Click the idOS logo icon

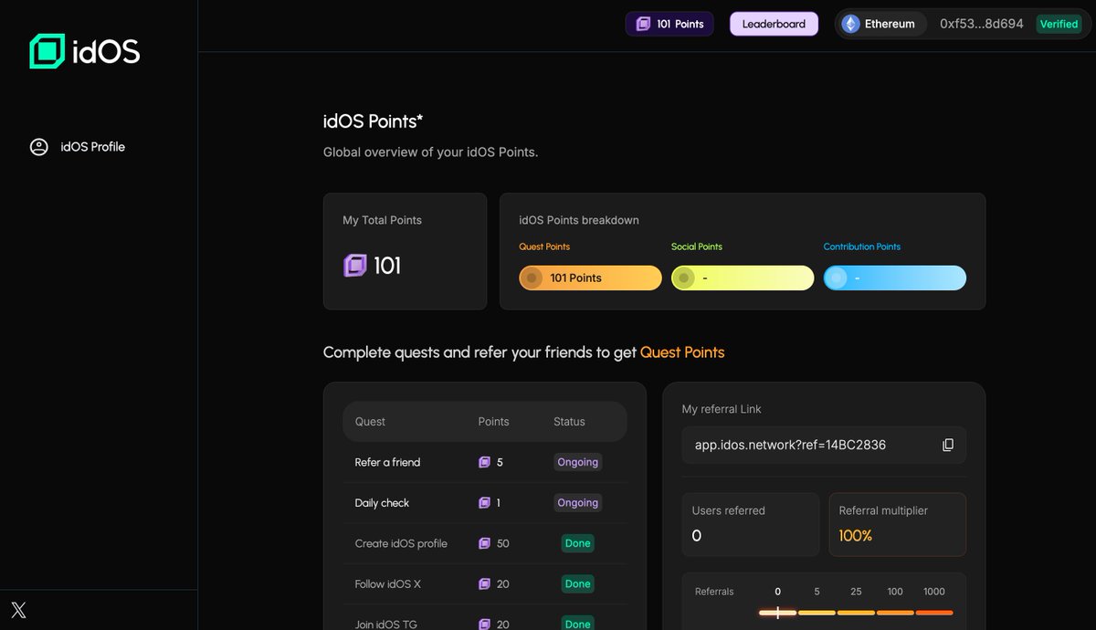coord(47,51)
